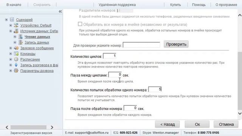
Task: Open the Сценарий tree link
Action: click(x=24, y=20)
